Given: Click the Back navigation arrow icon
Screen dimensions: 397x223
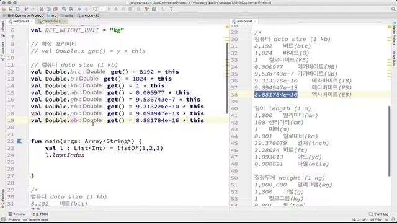Looking at the screenshot, I should 79,9.
